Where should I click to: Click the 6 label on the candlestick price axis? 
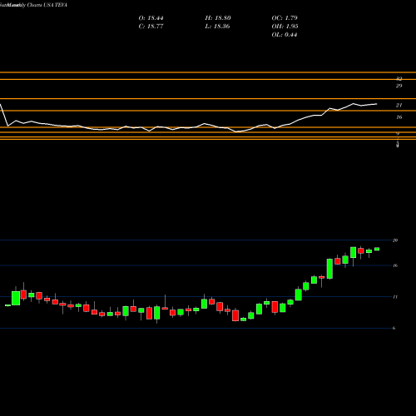point(394,328)
